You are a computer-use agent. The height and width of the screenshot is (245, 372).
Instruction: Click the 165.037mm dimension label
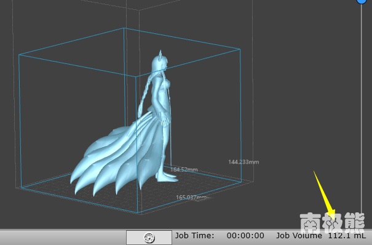point(191,197)
